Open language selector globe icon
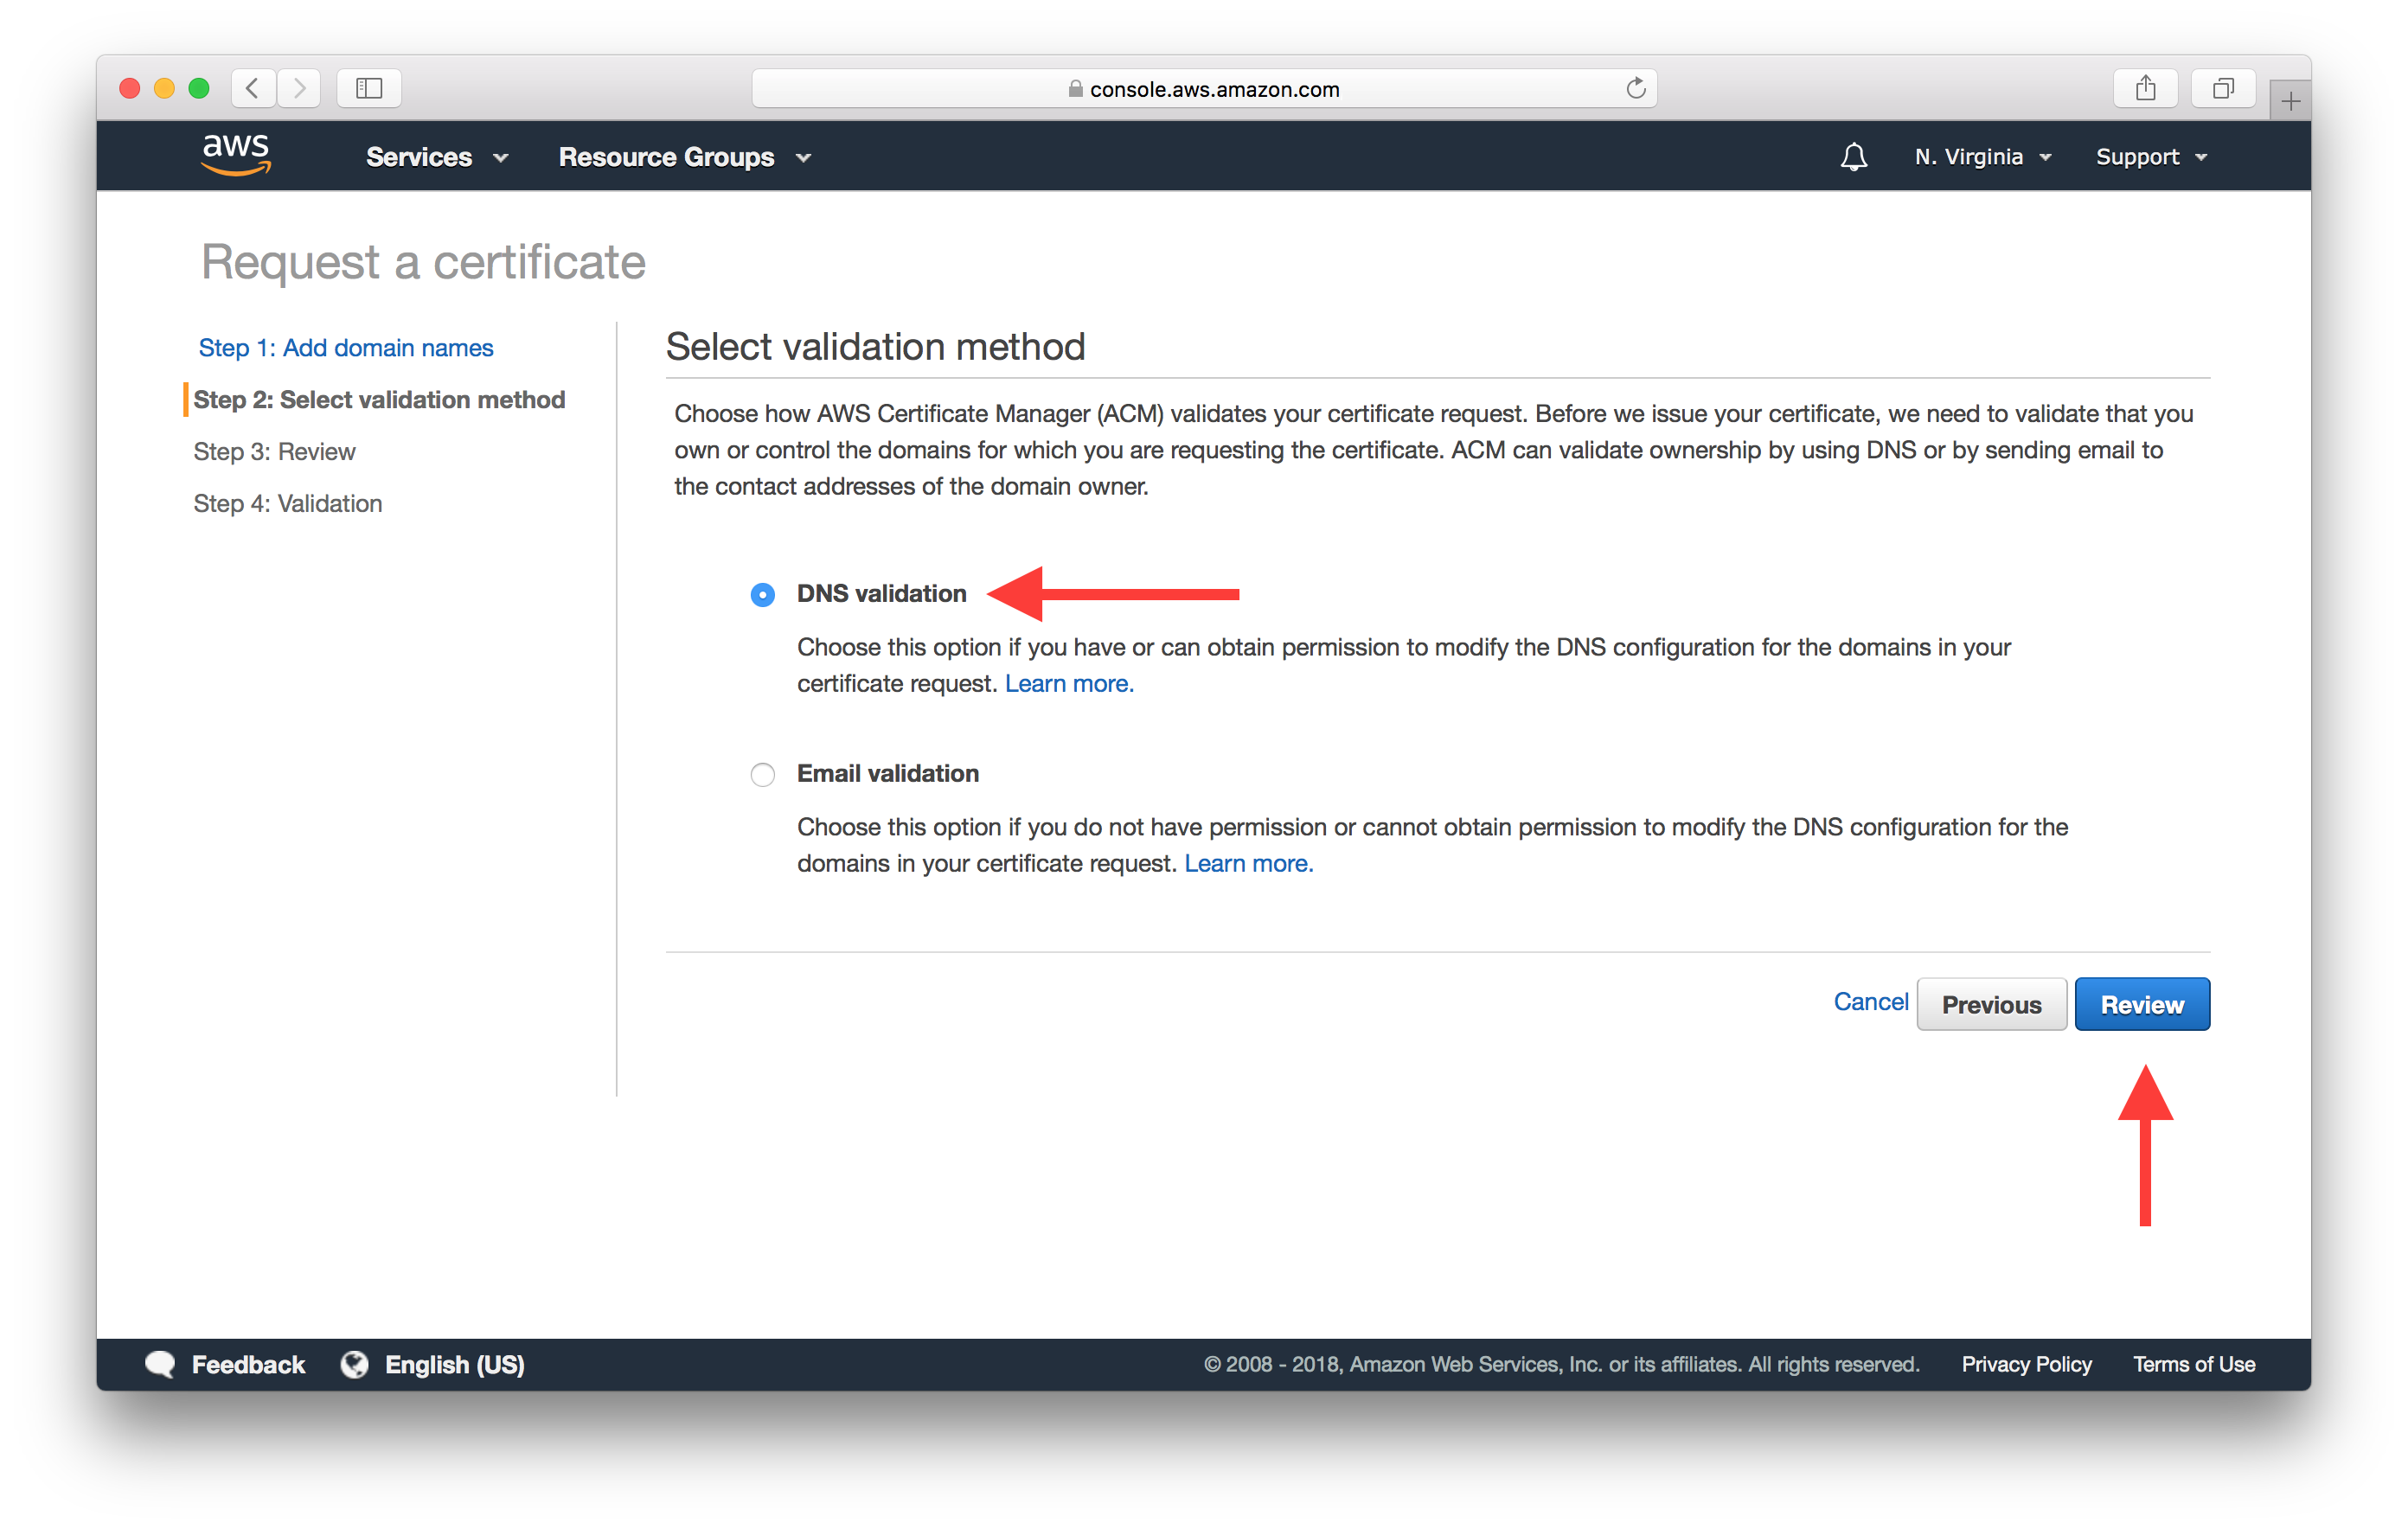Viewport: 2408px width, 1529px height. (355, 1364)
